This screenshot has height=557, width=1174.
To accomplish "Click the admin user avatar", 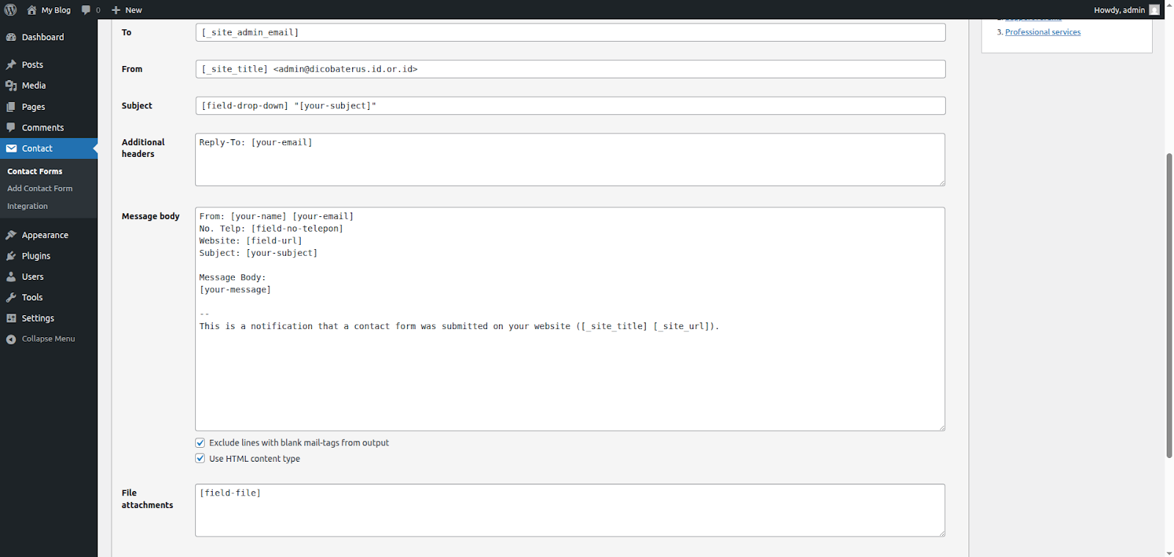I will pos(1154,10).
